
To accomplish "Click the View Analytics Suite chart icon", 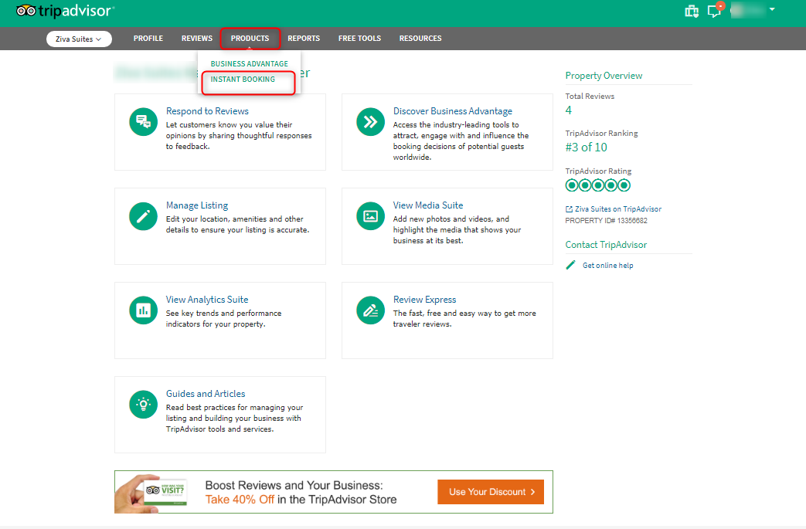I will click(144, 310).
